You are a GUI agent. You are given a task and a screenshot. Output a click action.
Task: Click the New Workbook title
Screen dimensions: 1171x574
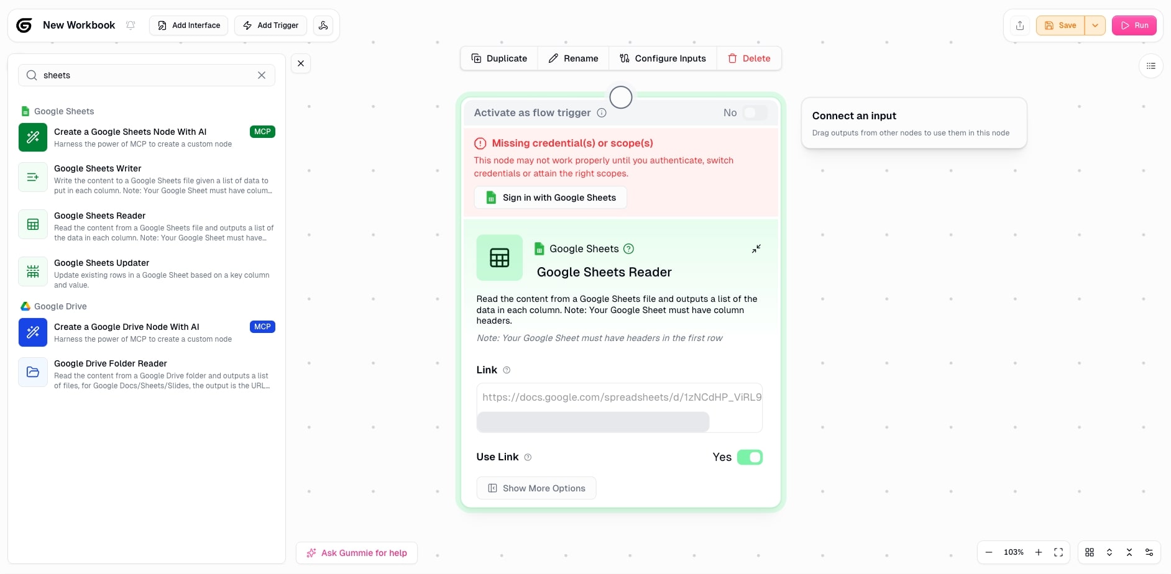[x=79, y=25]
